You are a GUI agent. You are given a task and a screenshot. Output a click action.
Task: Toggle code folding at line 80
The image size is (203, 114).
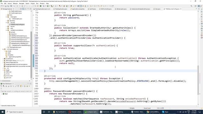[38, 38]
